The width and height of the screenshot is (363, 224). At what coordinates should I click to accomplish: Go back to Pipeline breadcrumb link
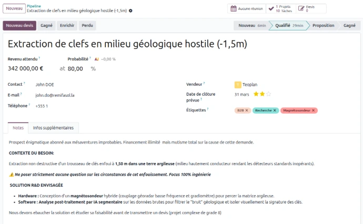[34, 5]
